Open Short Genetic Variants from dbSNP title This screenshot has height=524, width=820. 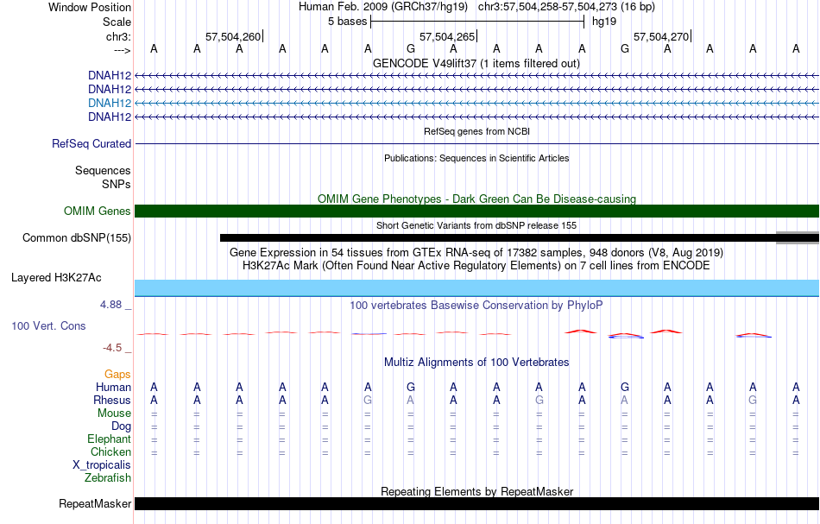pos(476,225)
